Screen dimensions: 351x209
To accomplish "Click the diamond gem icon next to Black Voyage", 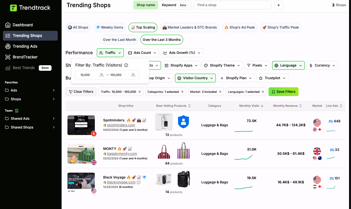I will coord(144,178).
